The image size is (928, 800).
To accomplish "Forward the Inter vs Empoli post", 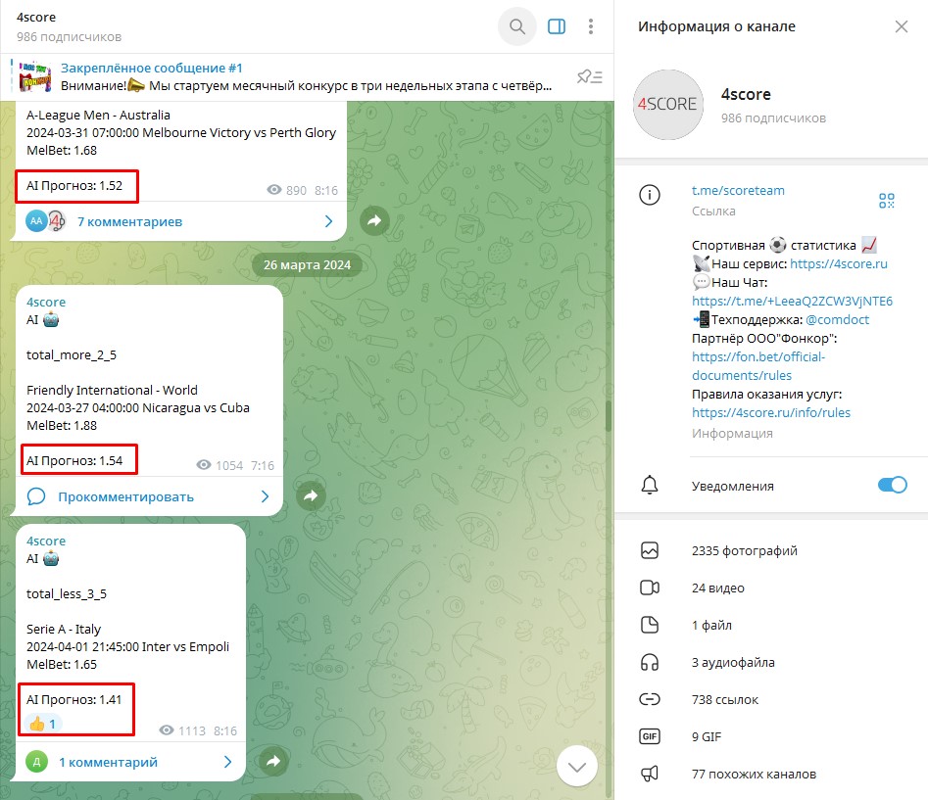I will tap(274, 762).
